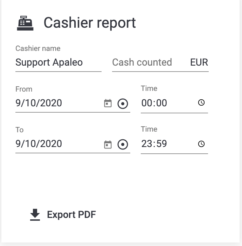The image size is (242, 246).
Task: Focus the Cashier name field
Action: tap(58, 62)
